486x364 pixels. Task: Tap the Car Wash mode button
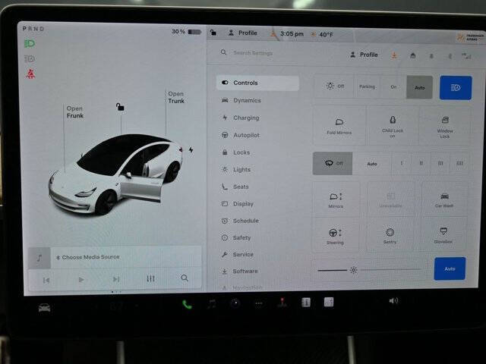pos(444,199)
